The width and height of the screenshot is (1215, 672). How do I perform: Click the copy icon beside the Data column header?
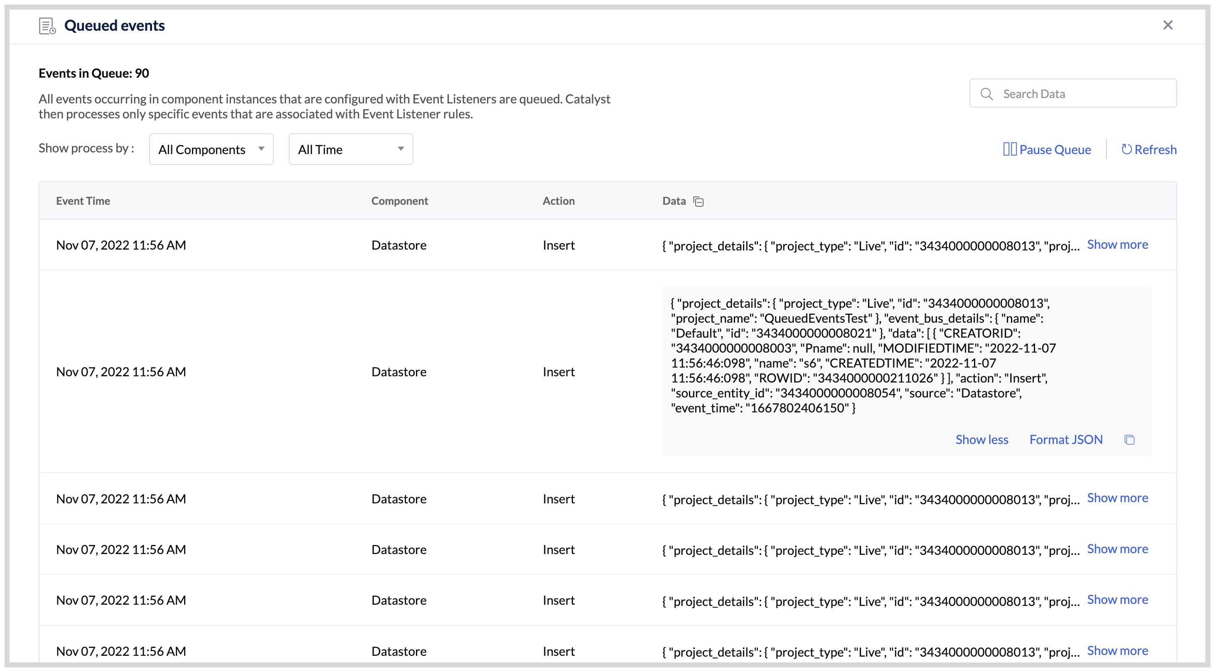[699, 201]
